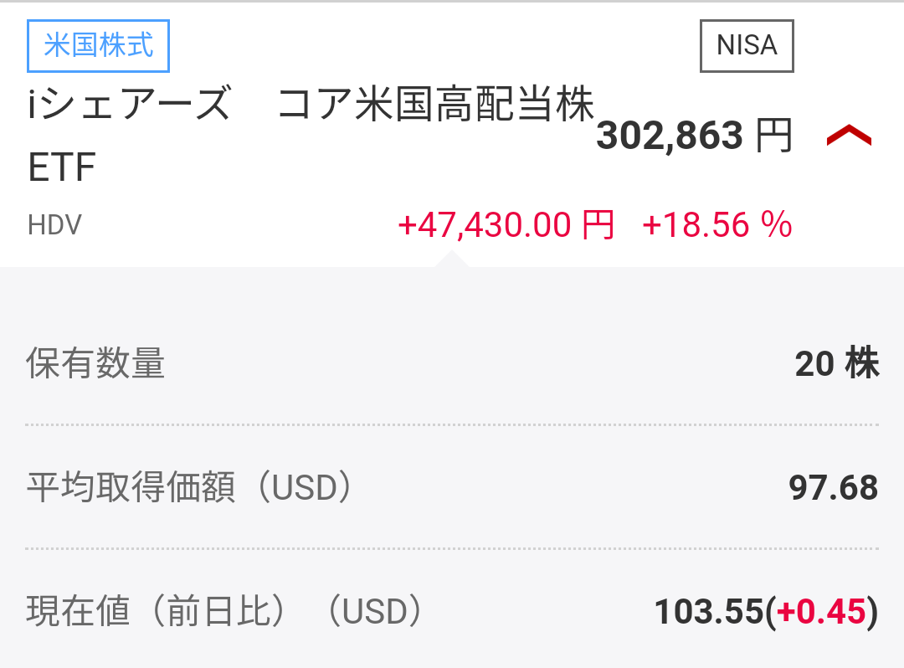Viewport: 904px width, 668px height.
Task: Tap the 米国株式 category tag
Action: click(x=99, y=45)
